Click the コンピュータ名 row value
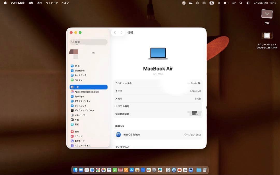Image resolution: width=280 pixels, height=175 pixels. click(194, 83)
